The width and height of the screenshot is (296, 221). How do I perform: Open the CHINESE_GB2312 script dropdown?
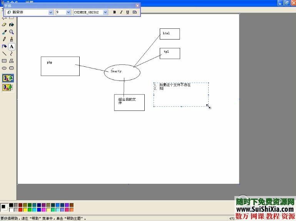(105, 12)
